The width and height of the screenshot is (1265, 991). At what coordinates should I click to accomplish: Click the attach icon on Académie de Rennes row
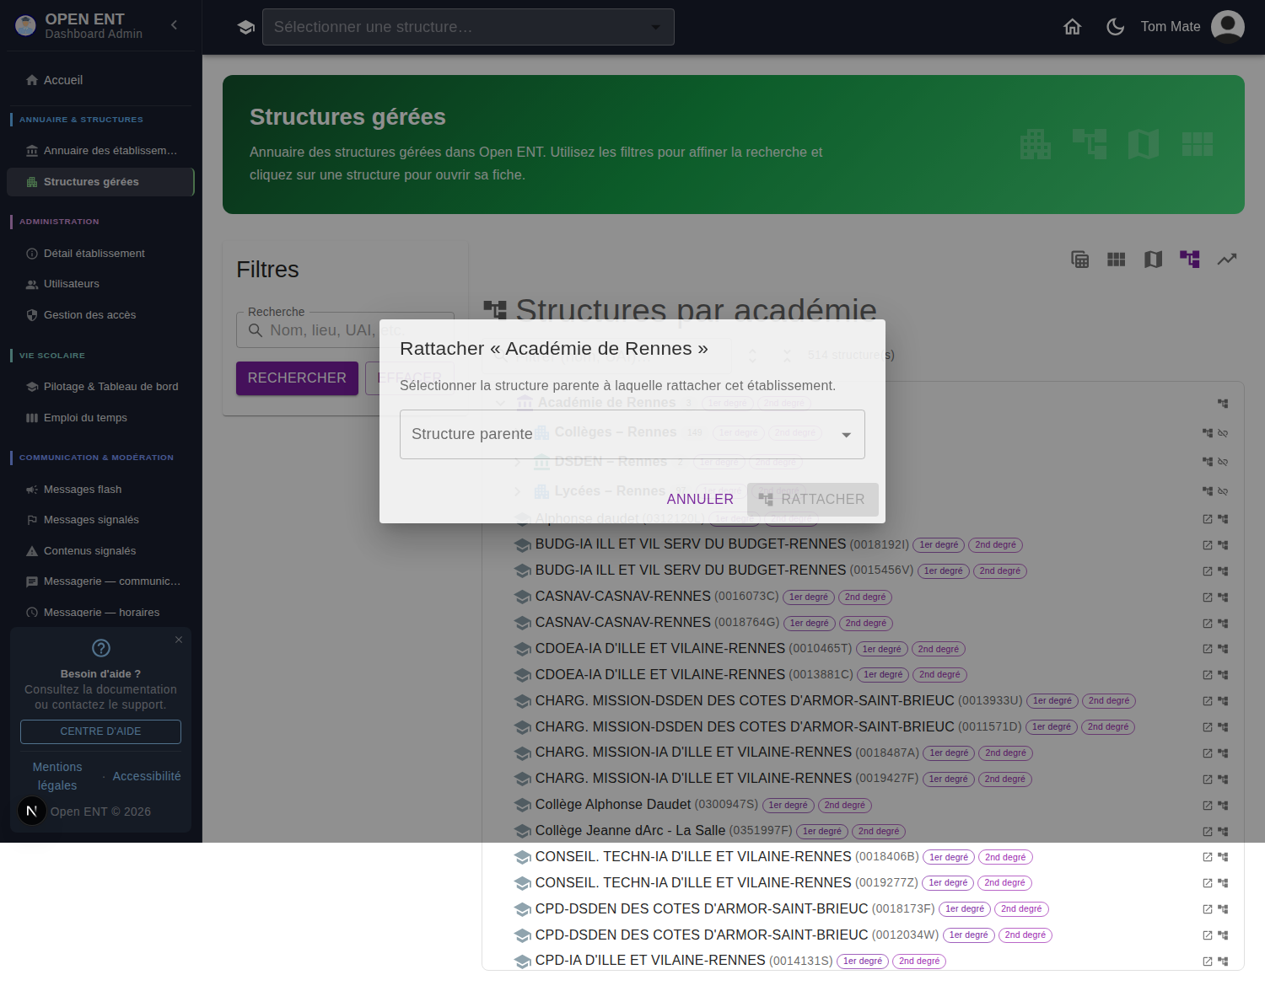click(1223, 404)
